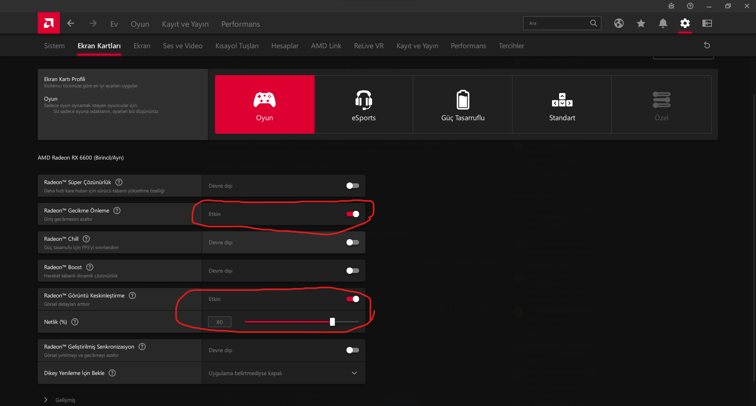This screenshot has width=756, height=406.
Task: Open favorites star icon
Action: coord(641,23)
